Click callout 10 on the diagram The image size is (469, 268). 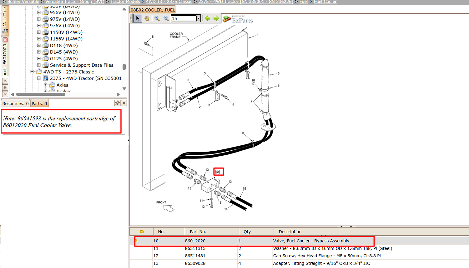[x=218, y=172]
